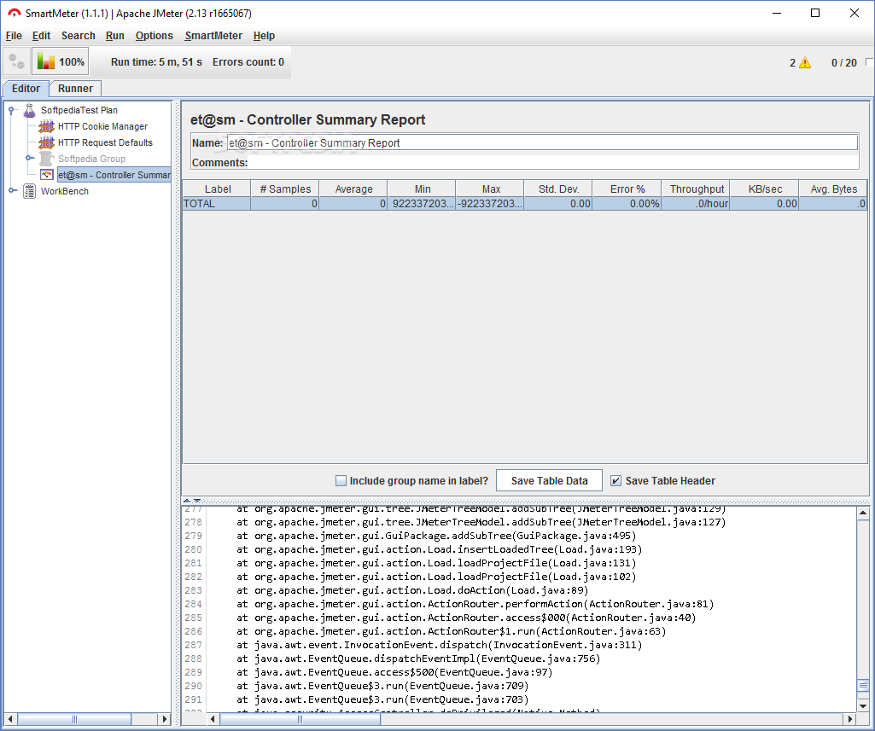This screenshot has width=875, height=731.
Task: Open the Edit menu
Action: pos(41,36)
